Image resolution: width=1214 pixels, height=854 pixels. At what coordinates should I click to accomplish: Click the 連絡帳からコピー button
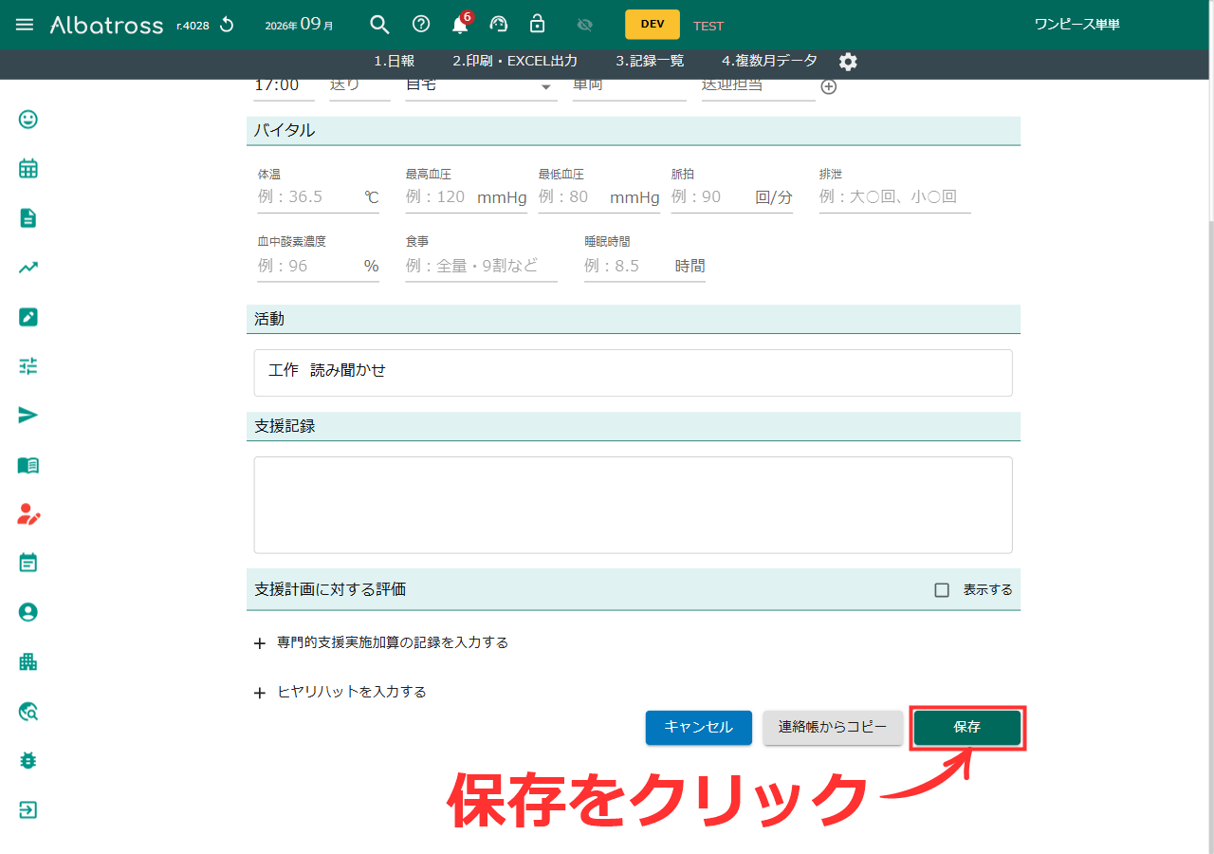tap(833, 728)
